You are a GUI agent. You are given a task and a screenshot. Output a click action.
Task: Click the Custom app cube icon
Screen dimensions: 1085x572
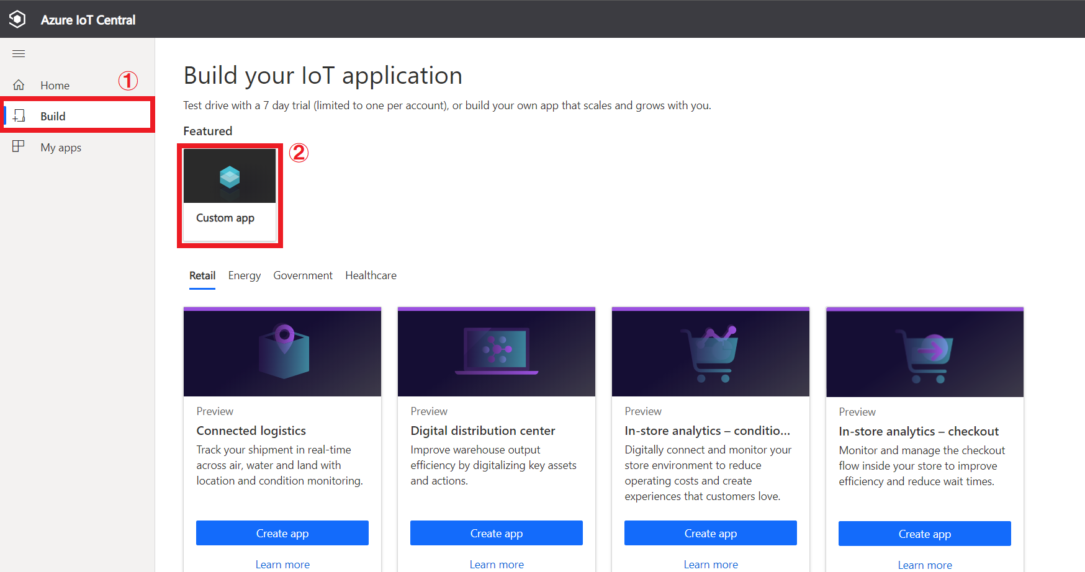point(230,177)
